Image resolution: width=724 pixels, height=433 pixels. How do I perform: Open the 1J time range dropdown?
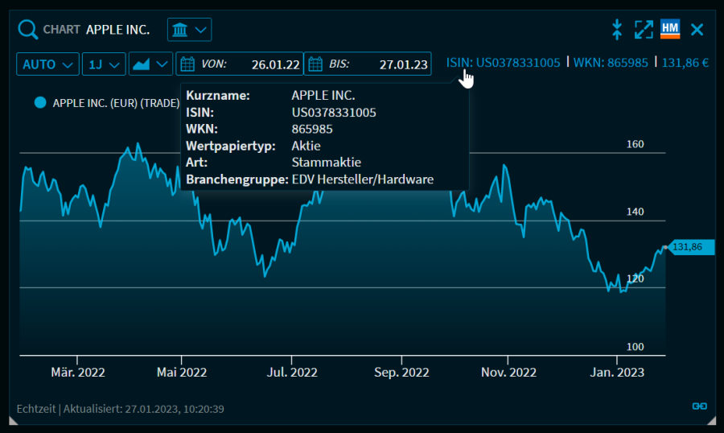104,64
